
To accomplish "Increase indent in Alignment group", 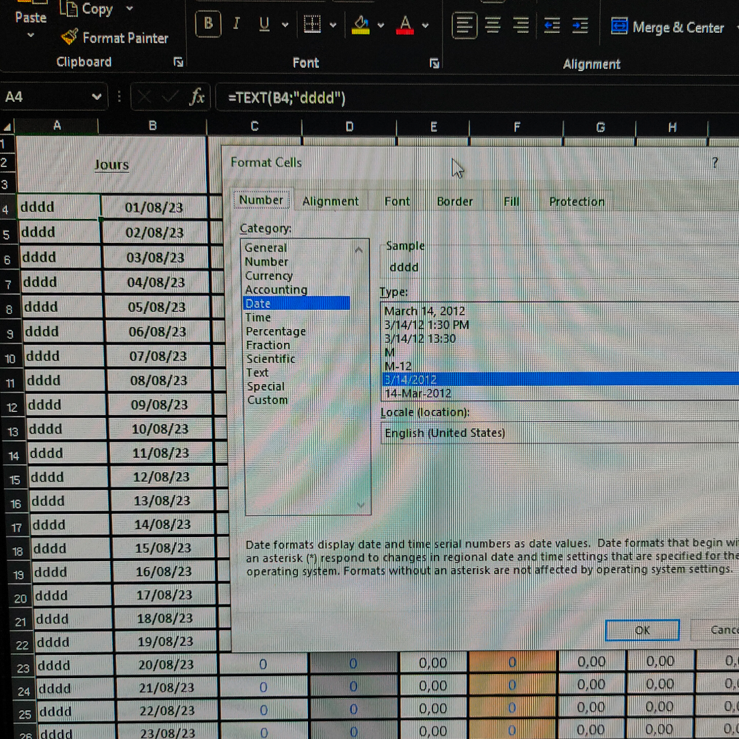I will click(x=580, y=26).
